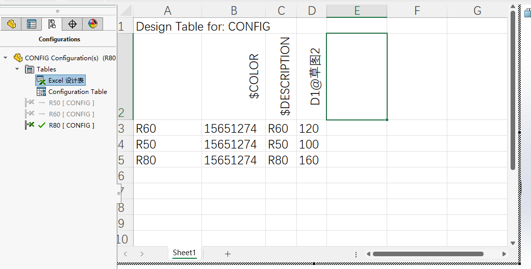Collapse the Tables folder node
531x269 pixels.
(x=17, y=69)
